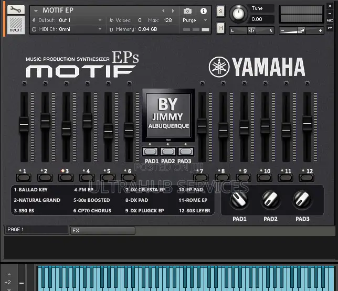Click the camera snapshot icon
The image size is (338, 291).
click(x=187, y=11)
